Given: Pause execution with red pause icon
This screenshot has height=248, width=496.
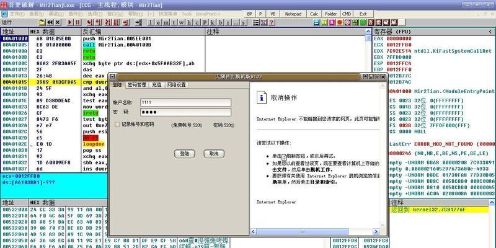Looking at the screenshot, I should [77, 22].
